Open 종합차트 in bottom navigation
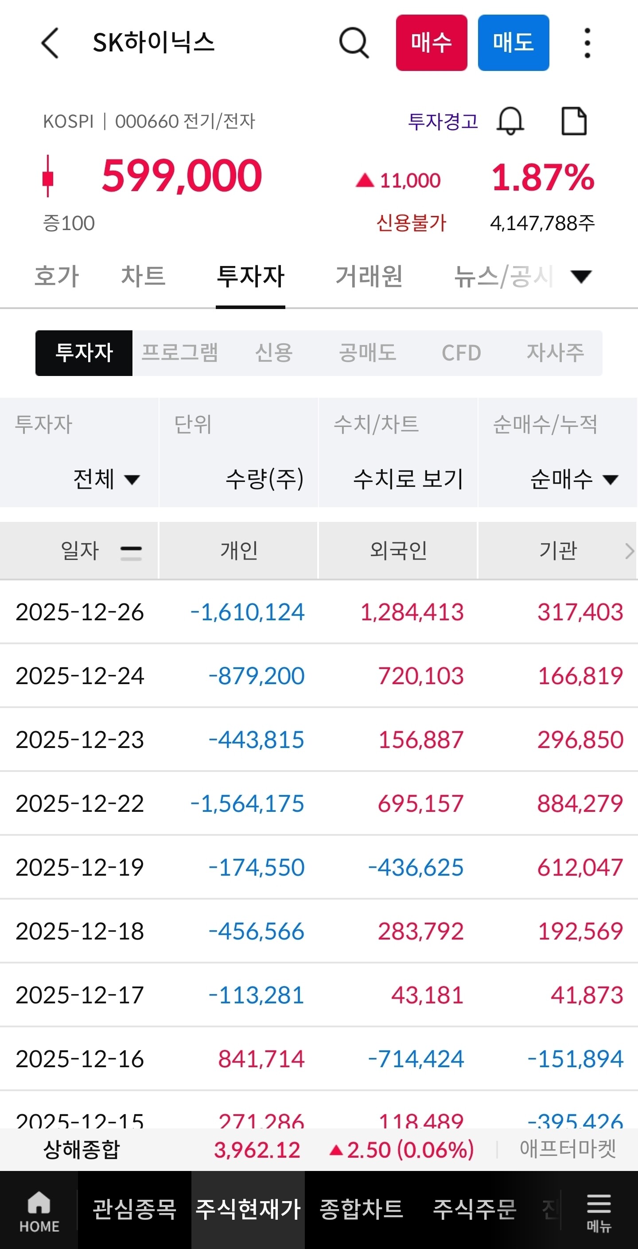 361,1209
